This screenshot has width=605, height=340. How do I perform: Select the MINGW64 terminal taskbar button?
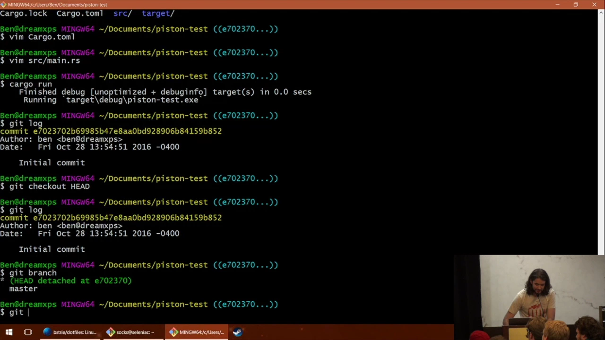pyautogui.click(x=197, y=332)
